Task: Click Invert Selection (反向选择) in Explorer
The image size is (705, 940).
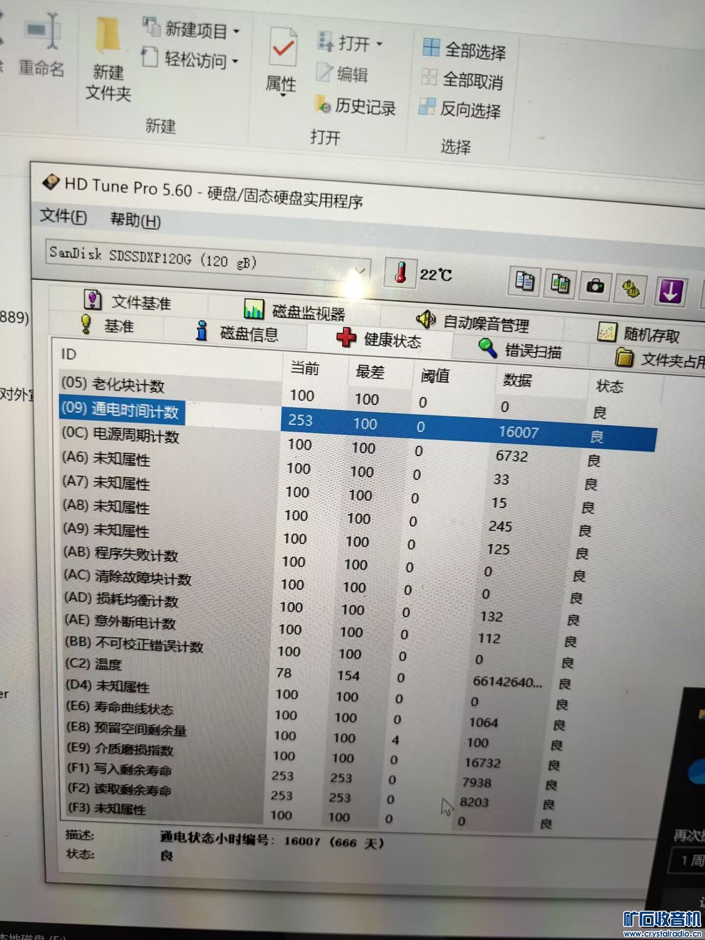Action: tap(460, 109)
